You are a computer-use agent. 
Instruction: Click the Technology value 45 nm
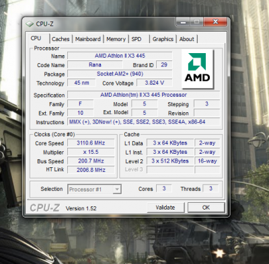click(x=81, y=83)
